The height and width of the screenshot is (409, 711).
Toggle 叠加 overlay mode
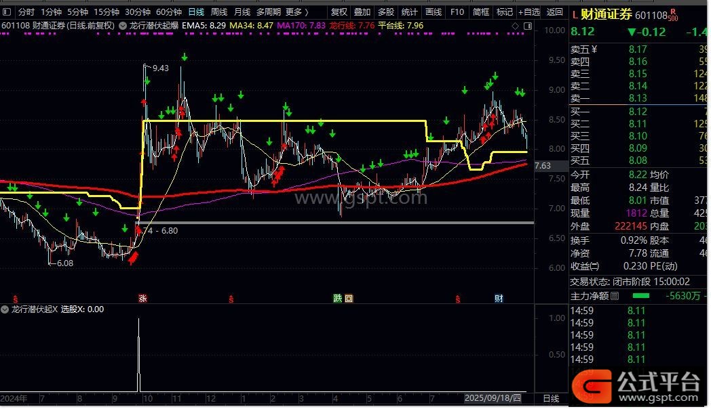362,12
